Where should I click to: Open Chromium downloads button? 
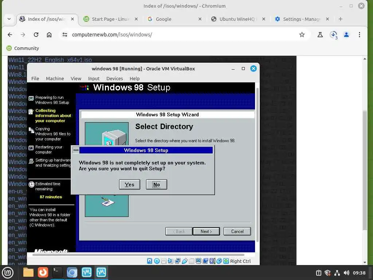pos(334,35)
